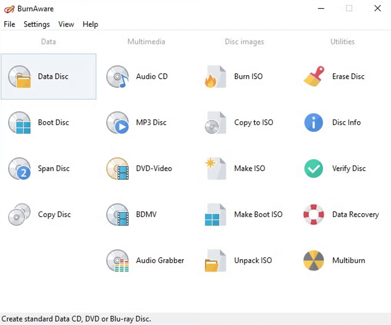Minimize the BurnAware window
The image size is (391, 325).
coord(321,9)
